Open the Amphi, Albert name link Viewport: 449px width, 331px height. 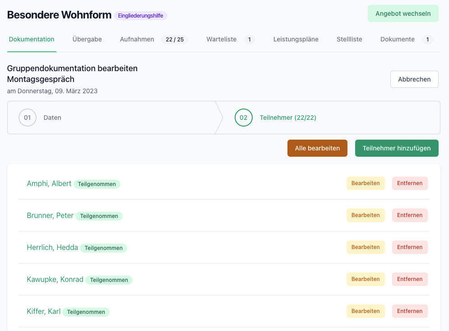point(49,183)
